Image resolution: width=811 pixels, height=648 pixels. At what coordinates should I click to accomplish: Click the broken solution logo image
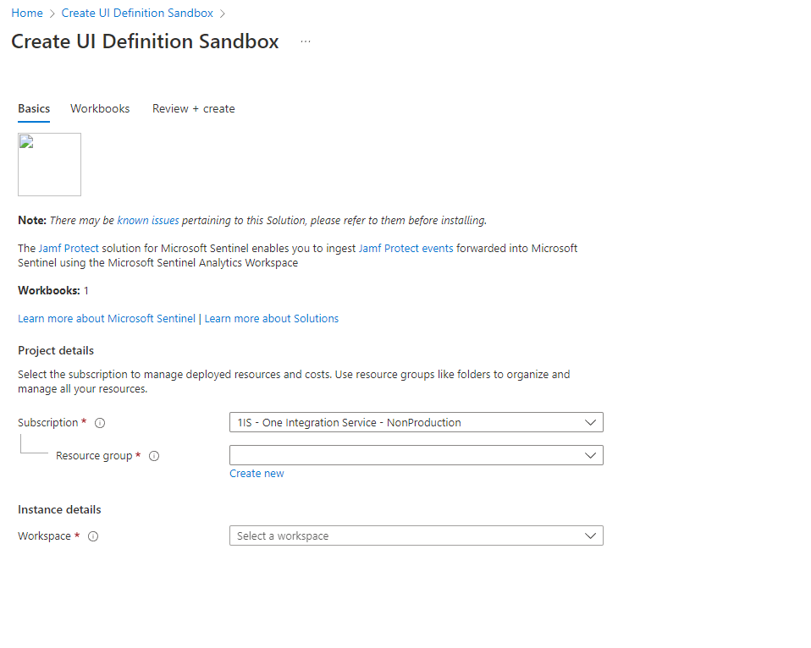point(50,164)
